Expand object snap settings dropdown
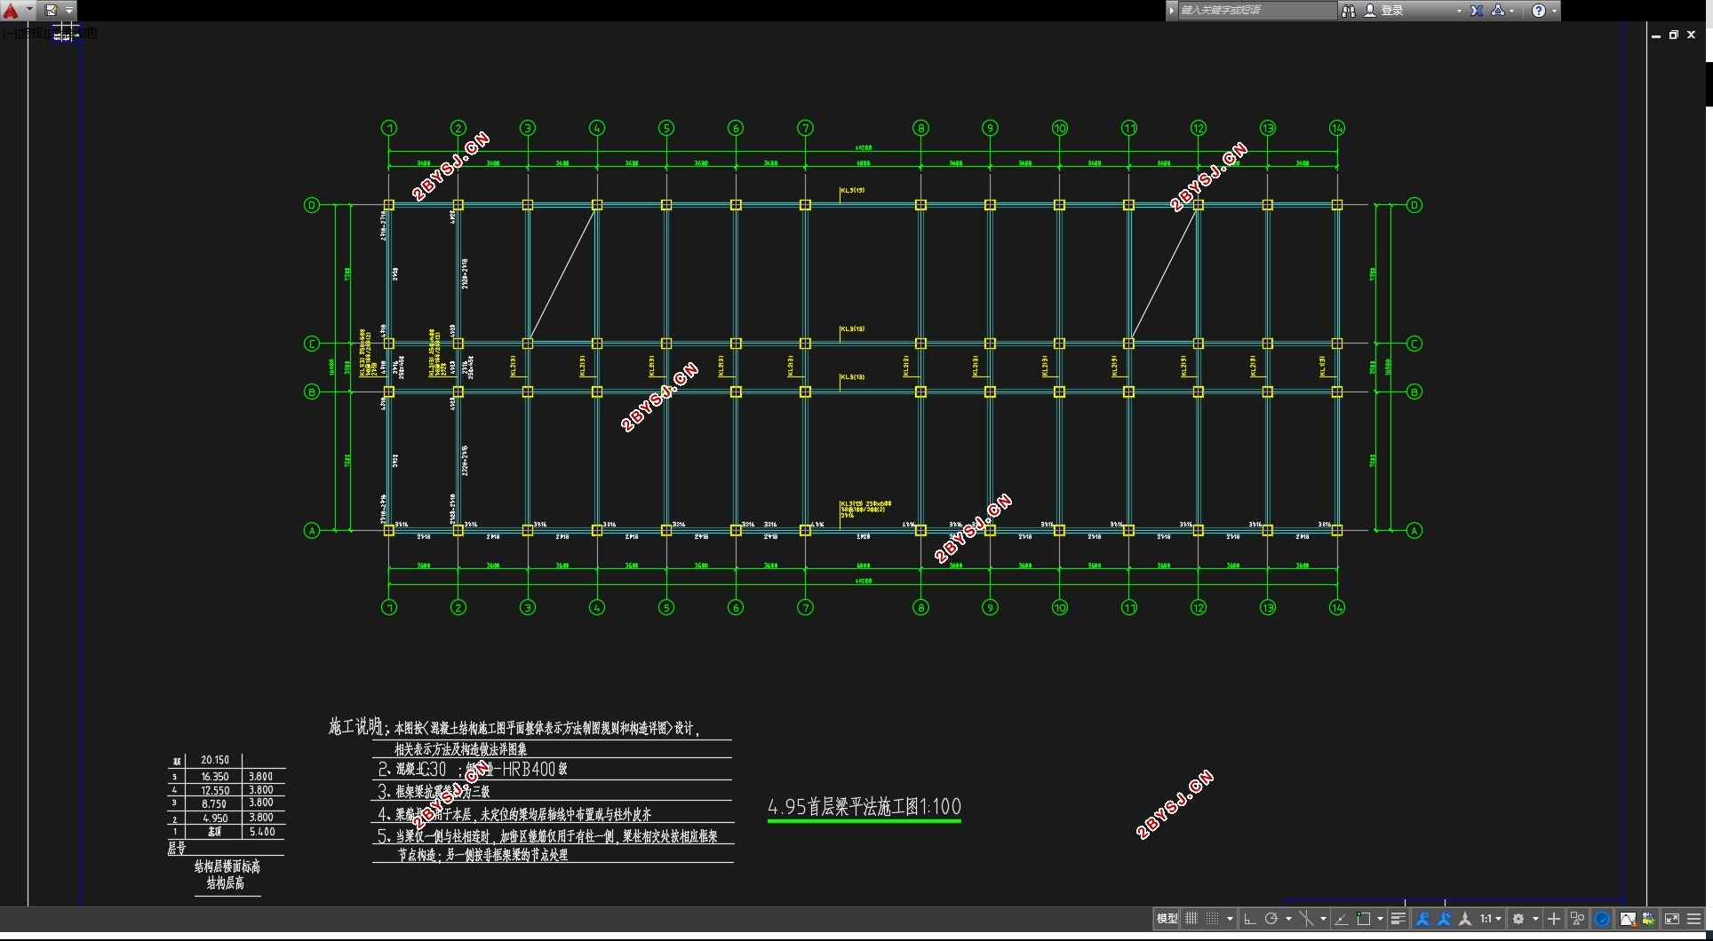Screen dimensions: 1713x941 point(1380,919)
